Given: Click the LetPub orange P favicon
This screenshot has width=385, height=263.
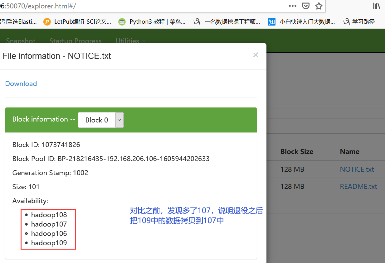Looking at the screenshot, I should click(x=47, y=22).
